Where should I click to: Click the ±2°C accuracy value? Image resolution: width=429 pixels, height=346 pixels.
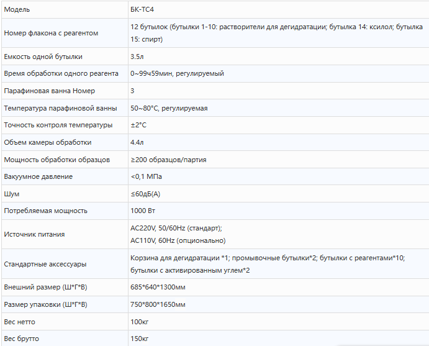point(138,125)
